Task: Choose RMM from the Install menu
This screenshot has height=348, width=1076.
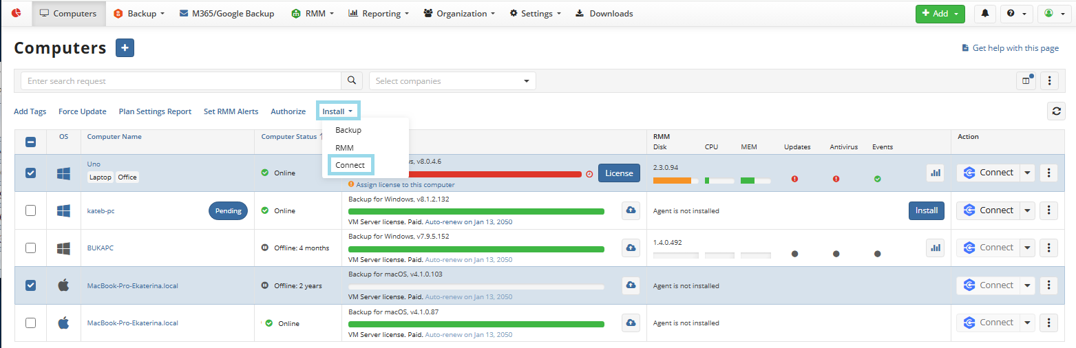Action: point(344,148)
